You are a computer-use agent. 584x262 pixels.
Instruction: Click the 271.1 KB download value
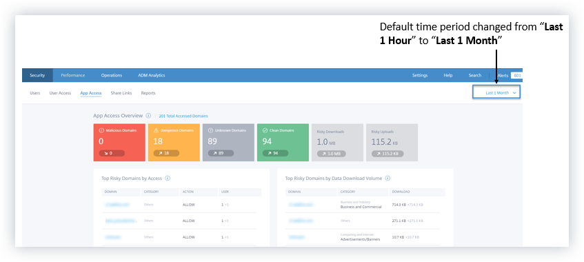click(400, 221)
